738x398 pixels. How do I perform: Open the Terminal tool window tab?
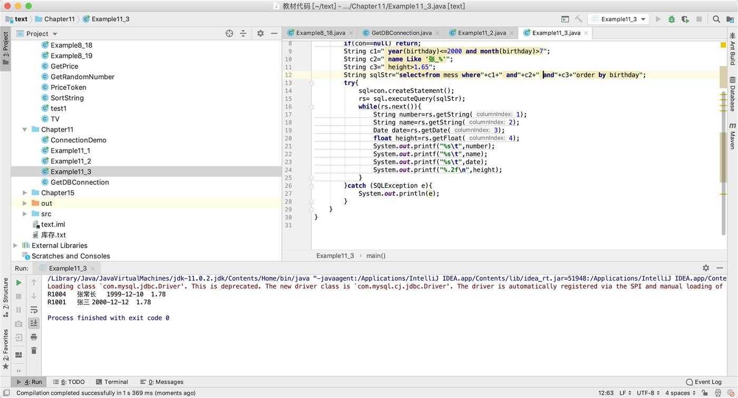[112, 382]
